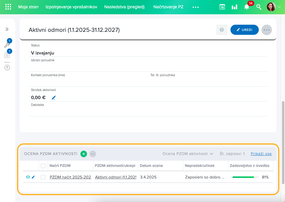The width and height of the screenshot is (285, 202).
Task: Expand the left sidebar with double chevron
Action: point(7,29)
